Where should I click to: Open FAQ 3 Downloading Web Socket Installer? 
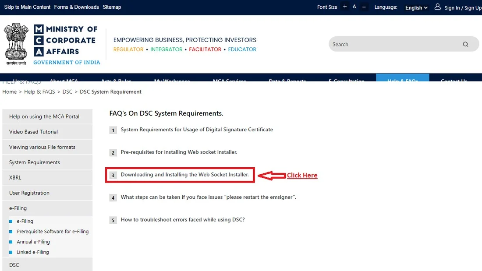(185, 175)
